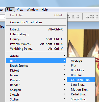Expand the Artistic submenu
The width and height of the screenshot is (99, 102).
point(36,56)
